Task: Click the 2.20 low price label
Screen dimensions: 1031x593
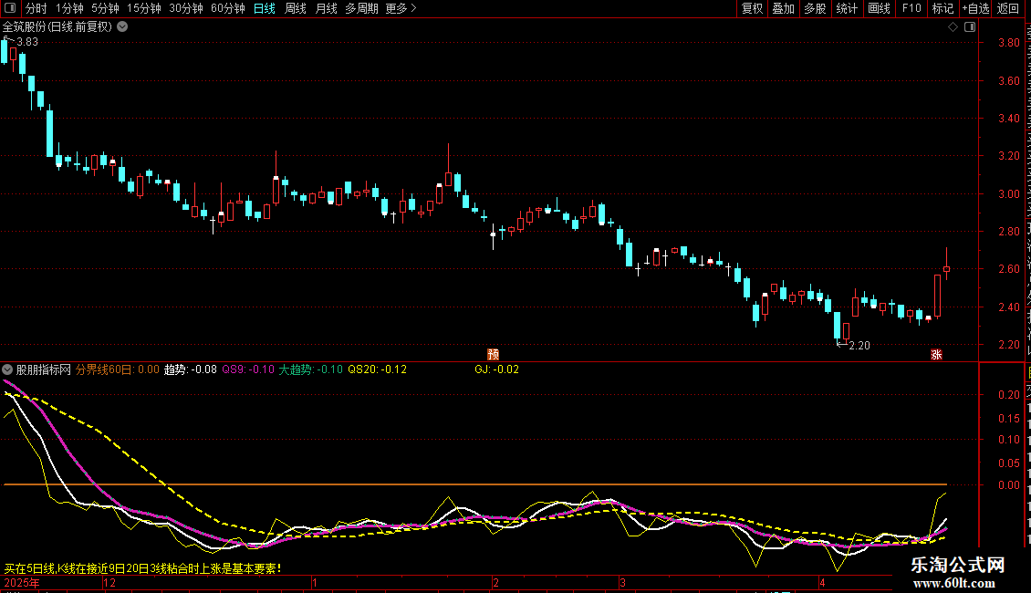Action: pyautogui.click(x=859, y=345)
